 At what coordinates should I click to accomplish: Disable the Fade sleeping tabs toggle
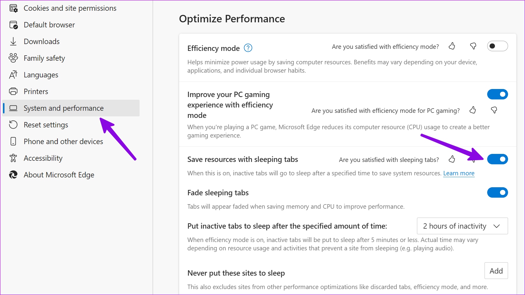click(x=497, y=193)
